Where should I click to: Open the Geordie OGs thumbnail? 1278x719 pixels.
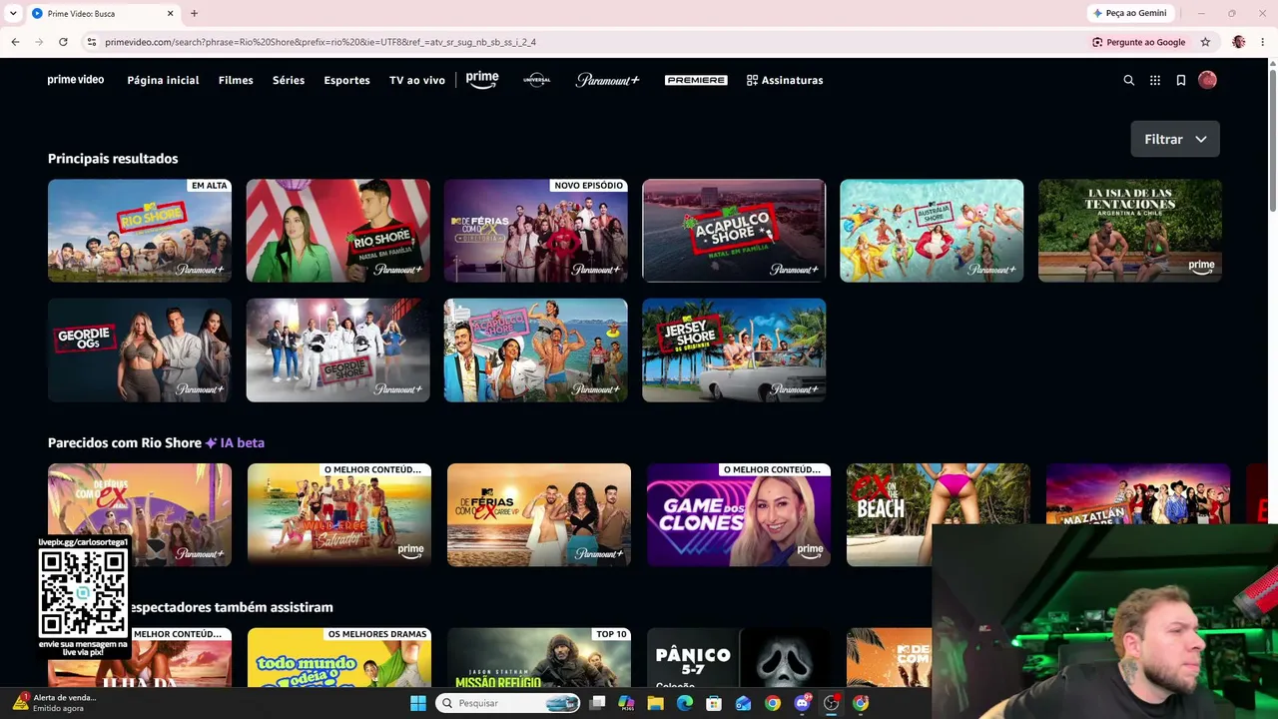(140, 351)
